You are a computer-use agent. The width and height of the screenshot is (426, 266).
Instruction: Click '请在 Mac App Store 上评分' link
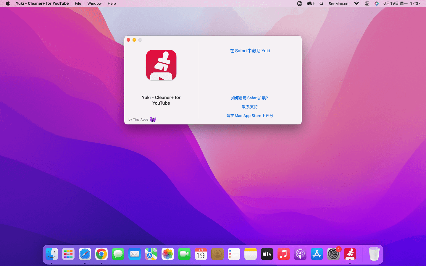[x=250, y=116]
